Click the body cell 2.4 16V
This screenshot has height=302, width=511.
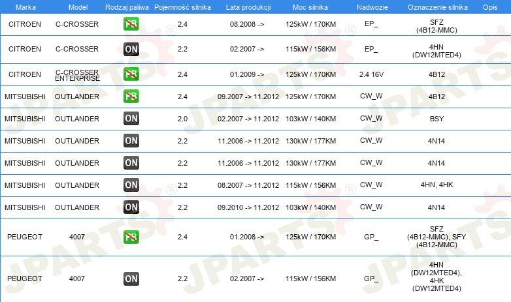(371, 74)
